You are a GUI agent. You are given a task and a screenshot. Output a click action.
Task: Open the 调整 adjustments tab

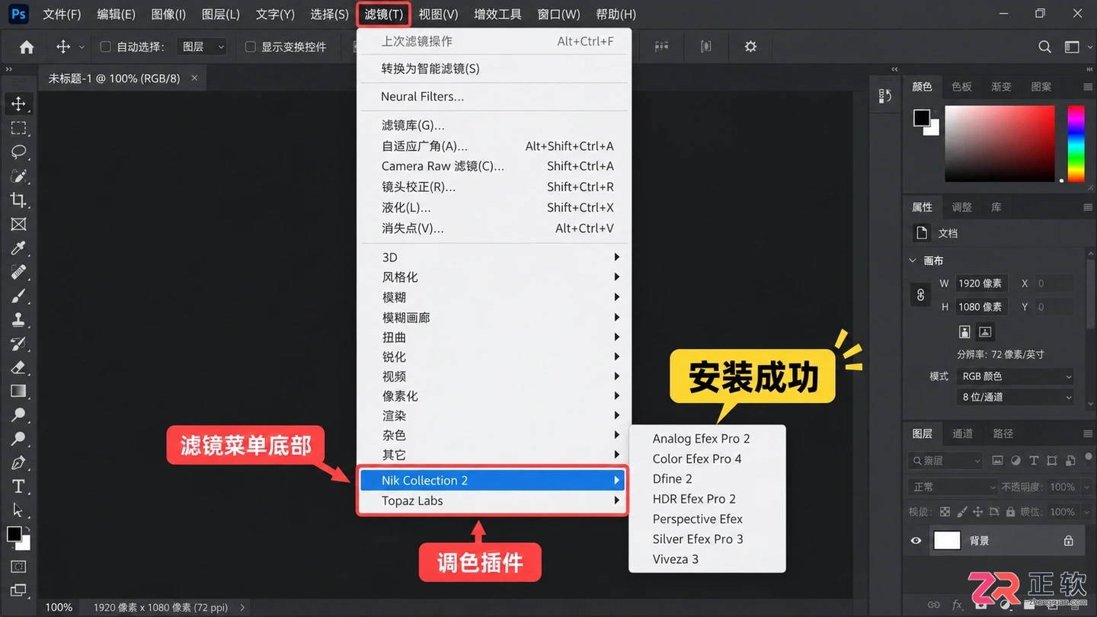tap(961, 207)
